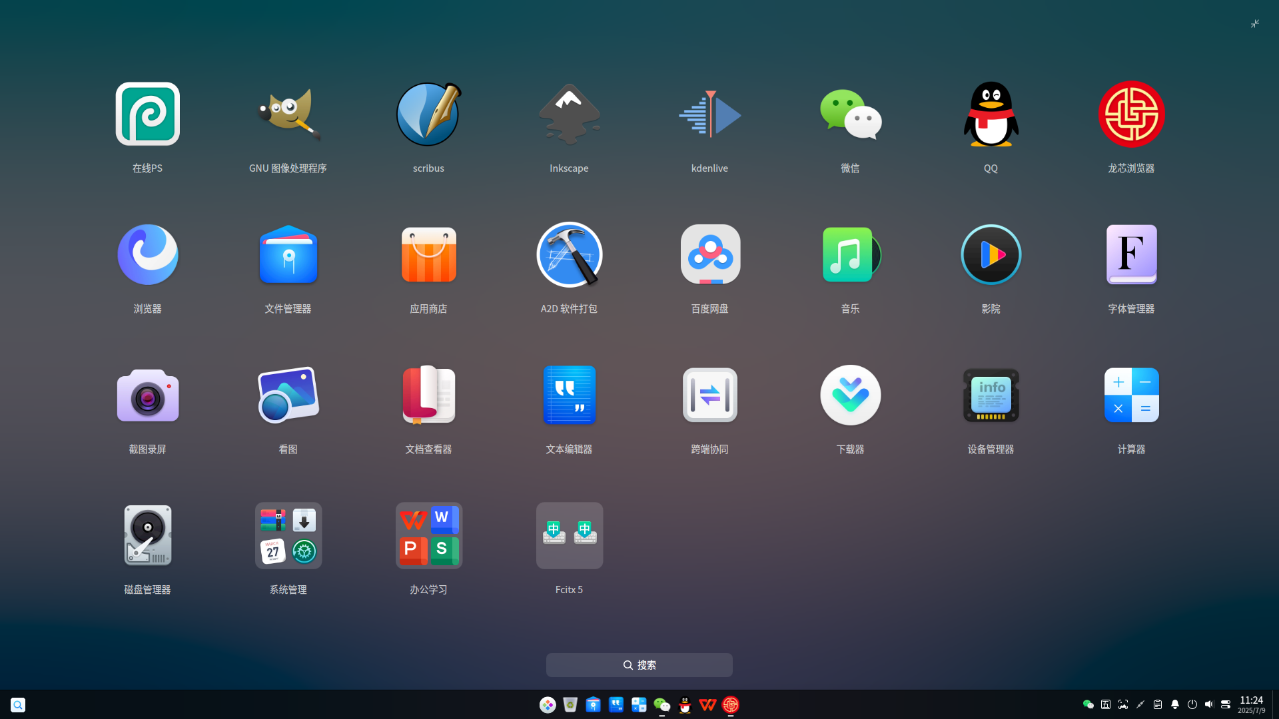Image resolution: width=1279 pixels, height=719 pixels.
Task: Launch Inkscape from the launcher
Action: click(x=569, y=115)
